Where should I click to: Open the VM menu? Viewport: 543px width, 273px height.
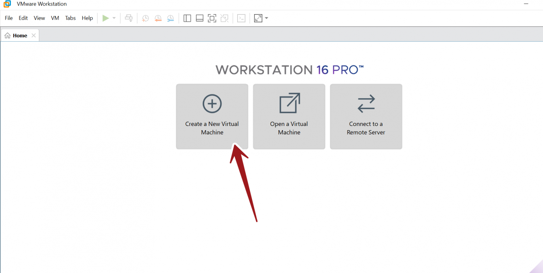pyautogui.click(x=55, y=18)
